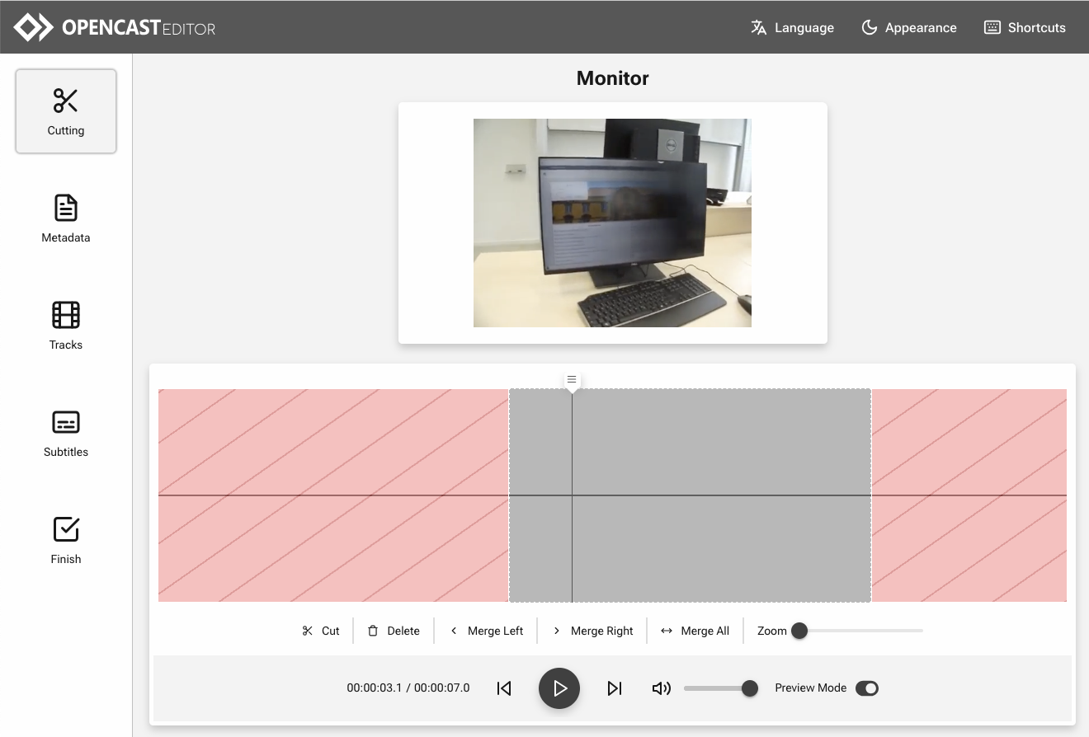Screen dimensions: 1089x737
Task: Merge the segment to the right
Action: [x=592, y=631]
